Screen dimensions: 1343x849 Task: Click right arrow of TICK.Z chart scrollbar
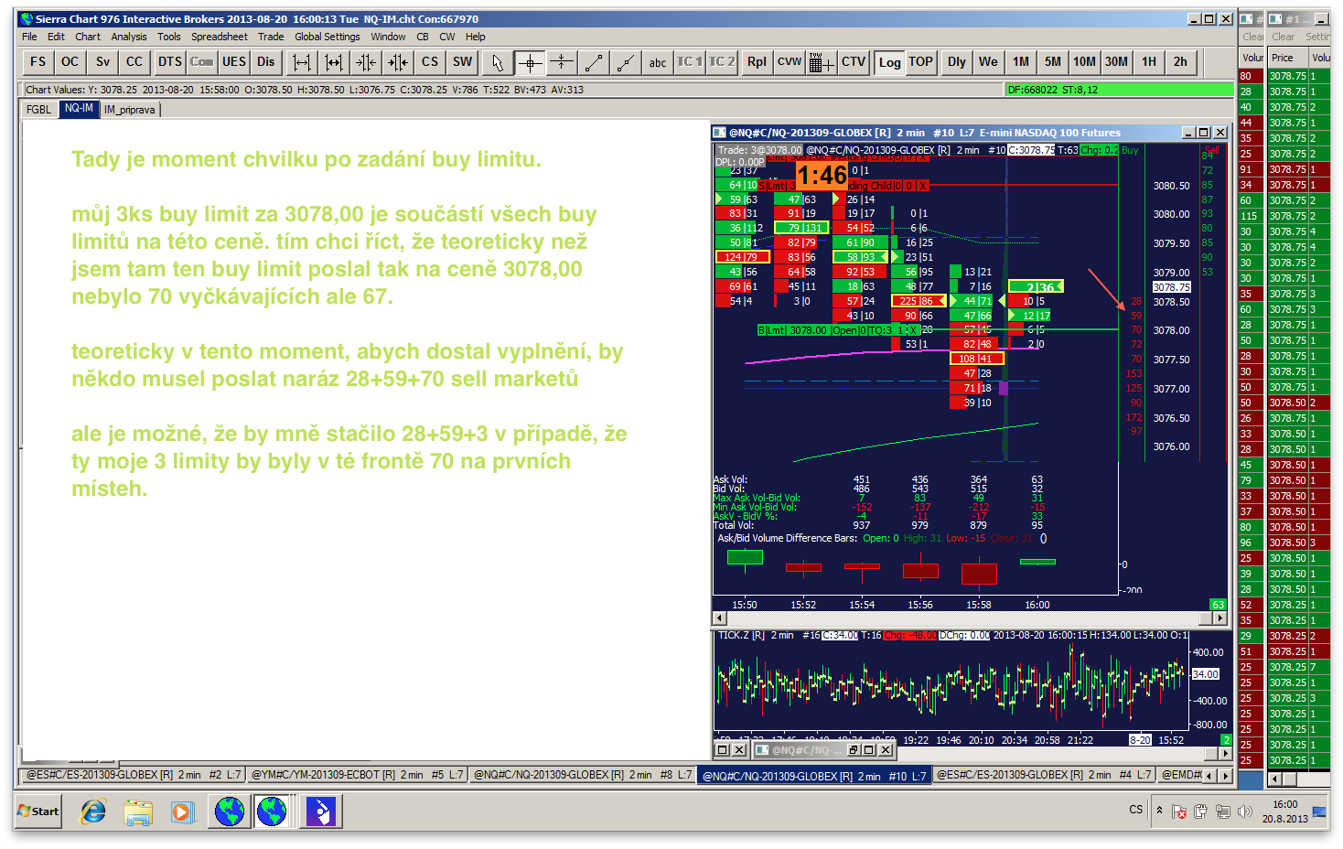[1225, 754]
